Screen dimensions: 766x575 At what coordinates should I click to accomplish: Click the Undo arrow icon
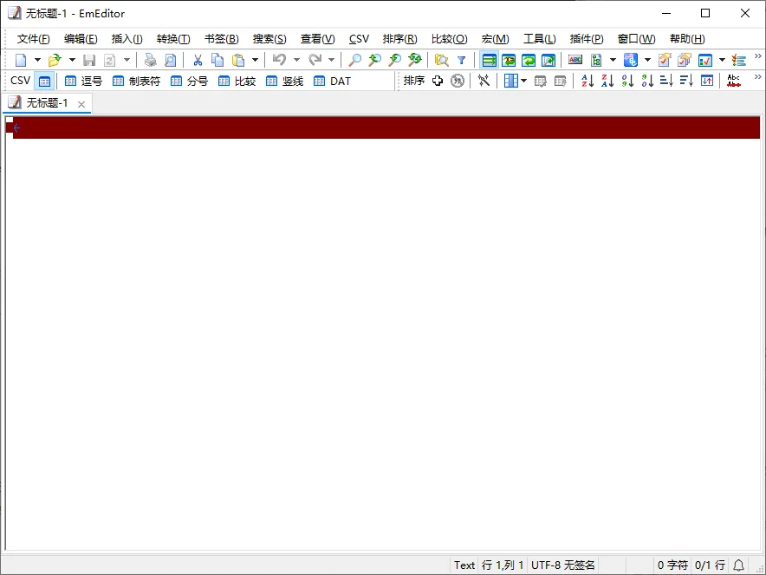[279, 60]
